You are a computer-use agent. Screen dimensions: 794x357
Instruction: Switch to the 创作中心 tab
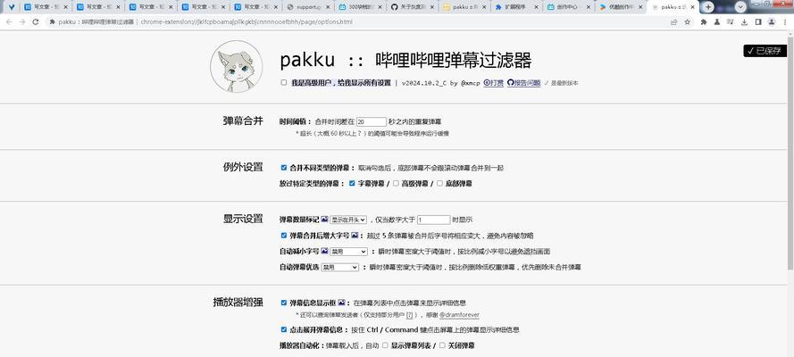pos(568,7)
